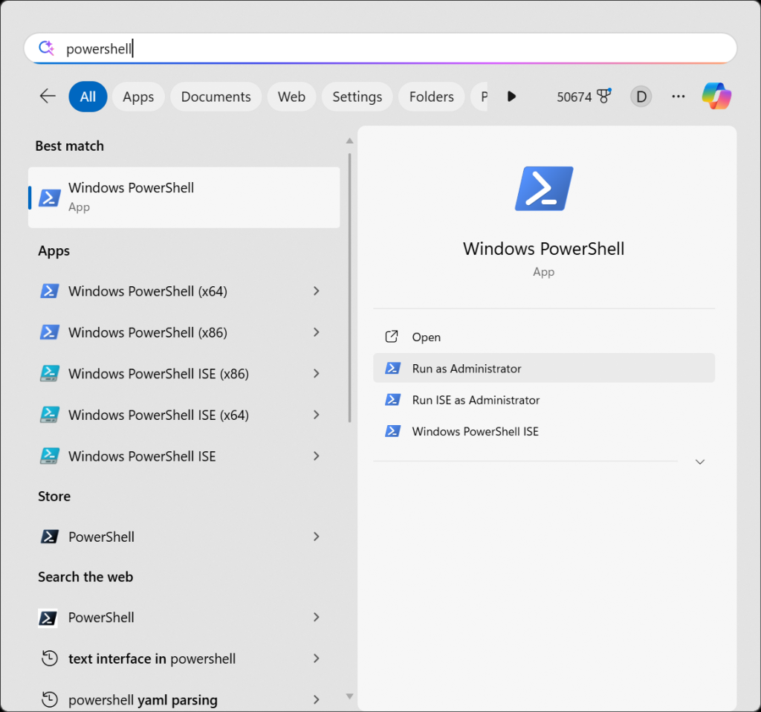Switch to the Apps filter tab
The image size is (761, 712).
pyautogui.click(x=138, y=97)
